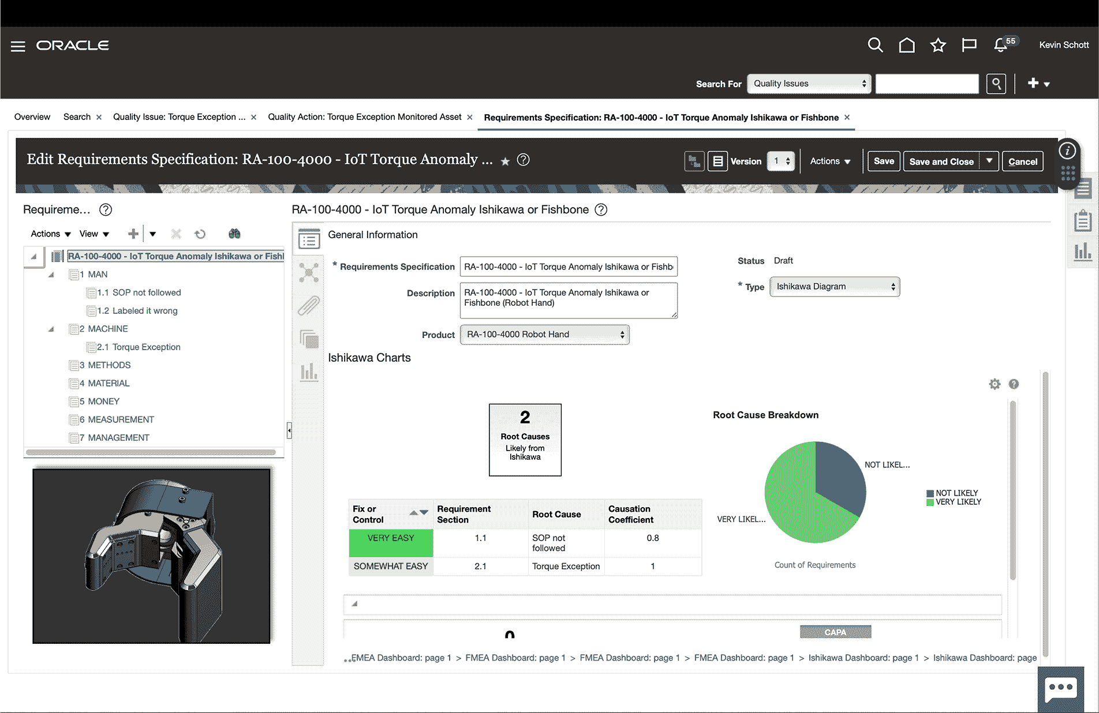Open the Type dropdown Ishikawa Diagram
Screen dimensions: 1099x713
click(x=835, y=287)
